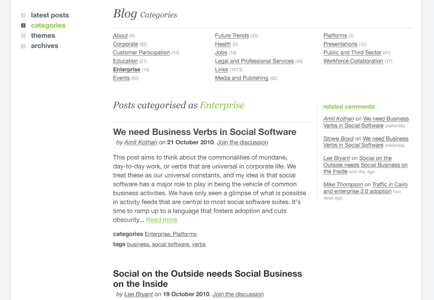Open Amit Kothari's author link under the post title
This screenshot has height=300, width=434.
click(141, 142)
